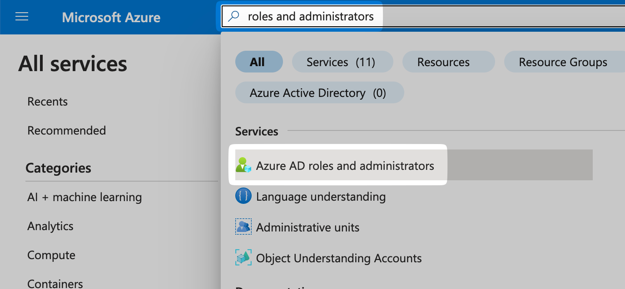Image resolution: width=625 pixels, height=289 pixels.
Task: Filter results by Azure Active Directory (0)
Action: [319, 93]
